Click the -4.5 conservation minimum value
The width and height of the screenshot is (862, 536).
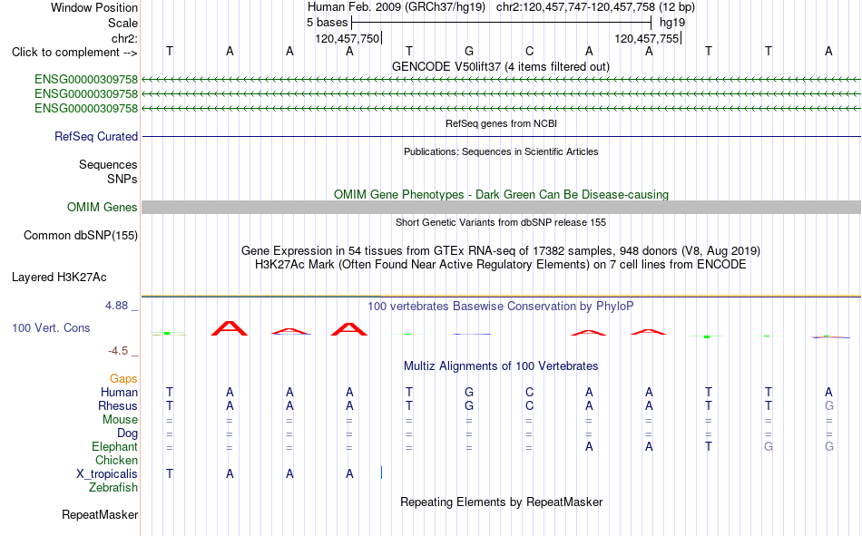118,351
